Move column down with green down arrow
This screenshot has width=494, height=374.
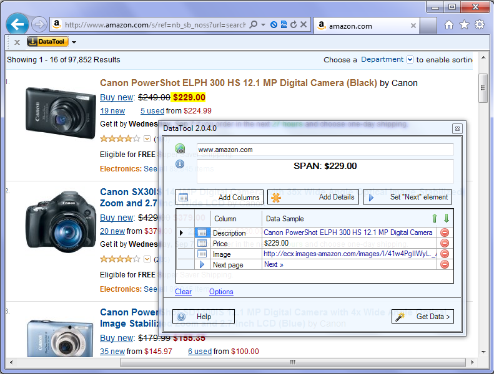pyautogui.click(x=446, y=218)
